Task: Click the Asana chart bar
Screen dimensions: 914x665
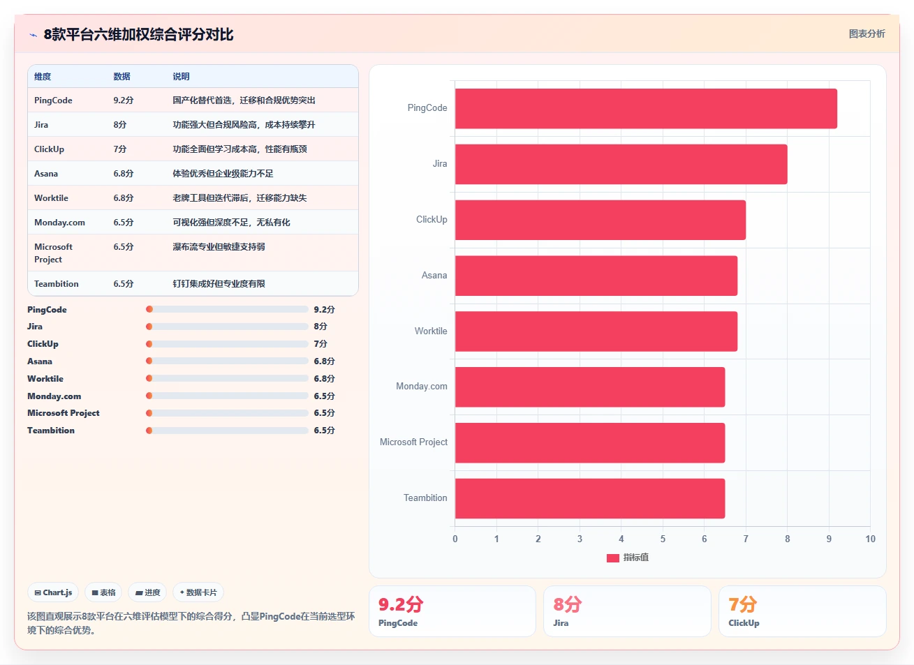Action: 596,276
